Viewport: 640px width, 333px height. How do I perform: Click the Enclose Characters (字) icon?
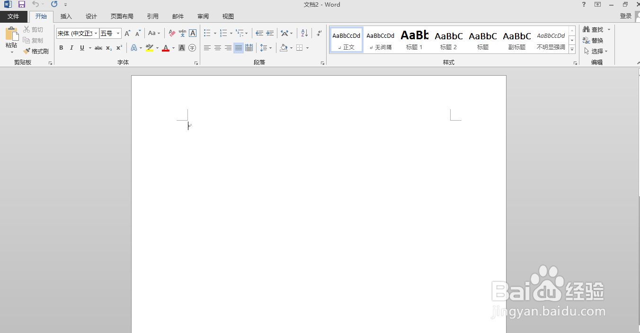(192, 48)
